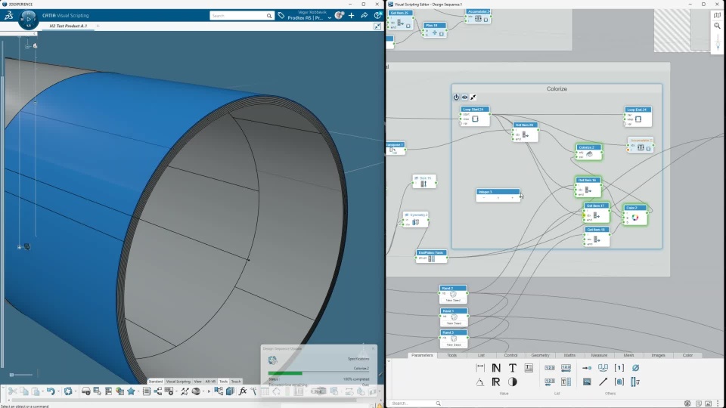Click the Update refresh icon in bottom toolbar

[x=68, y=391]
